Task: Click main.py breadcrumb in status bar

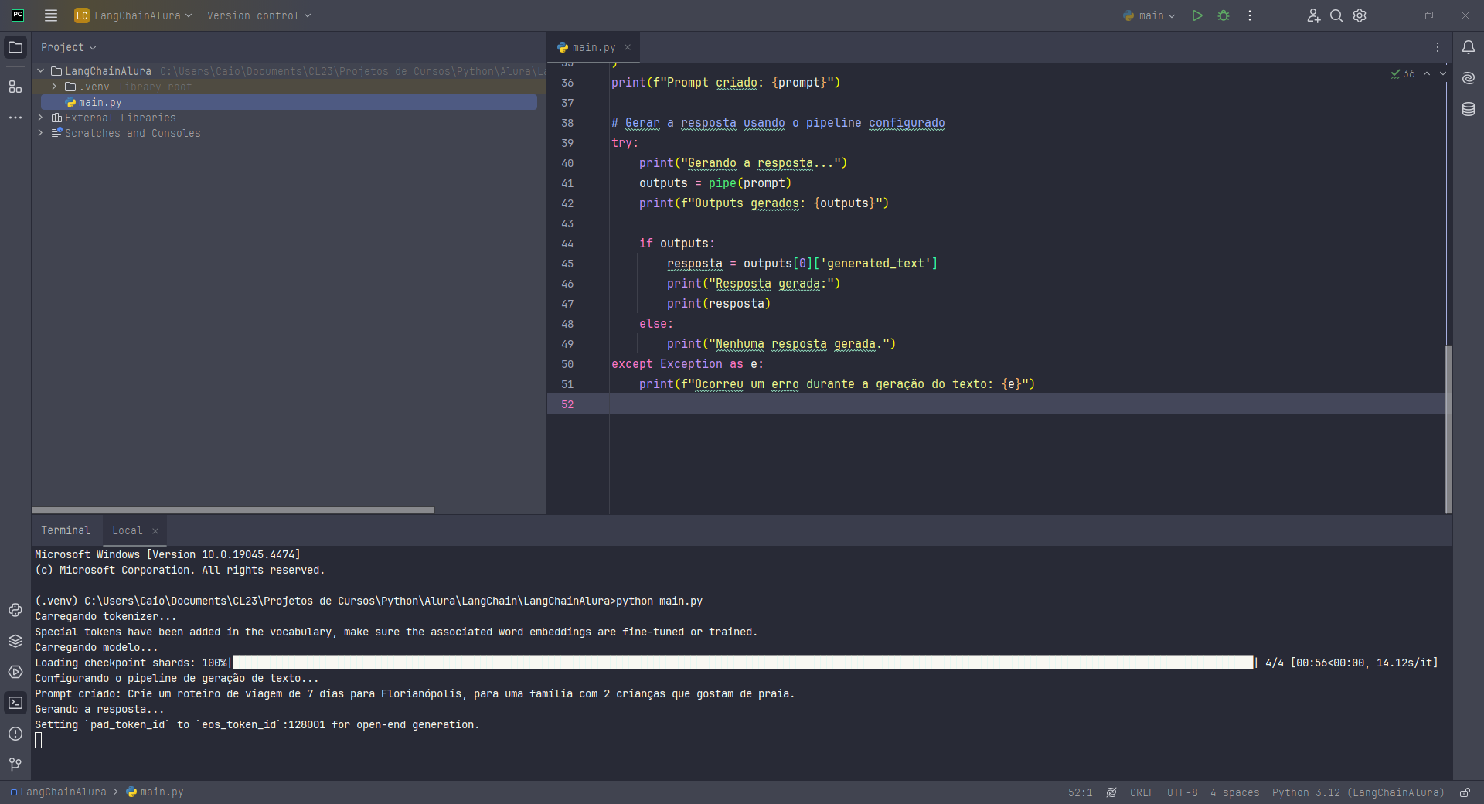Action: point(155,792)
